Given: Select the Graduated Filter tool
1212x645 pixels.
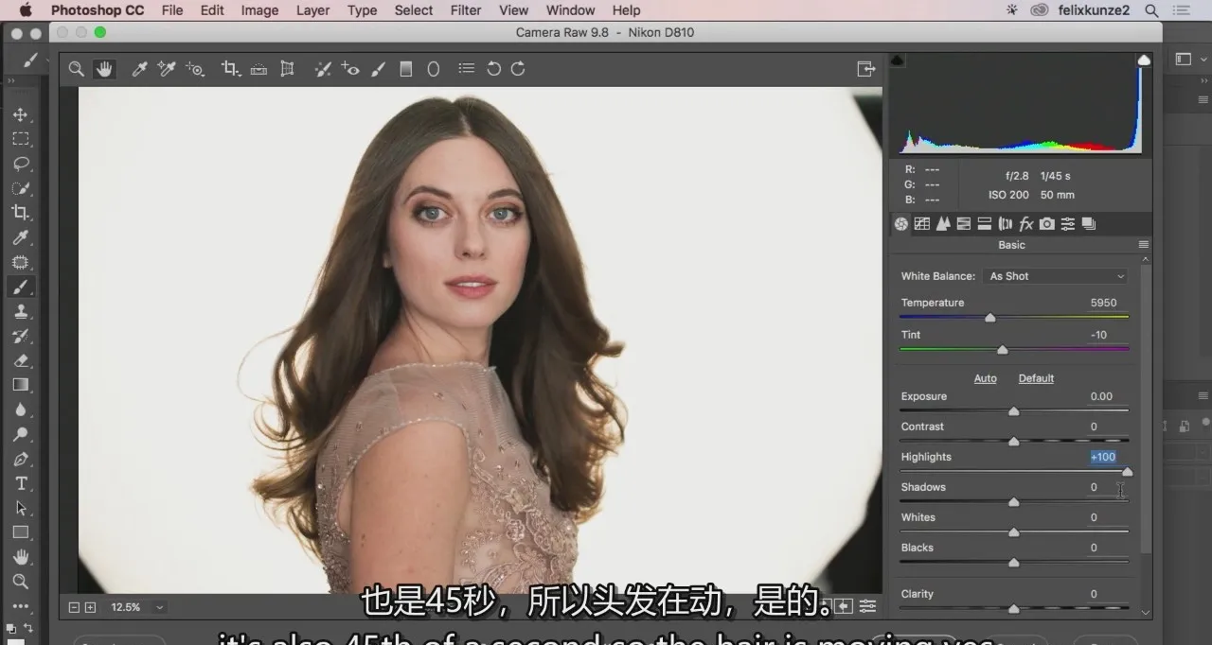Looking at the screenshot, I should 406,69.
